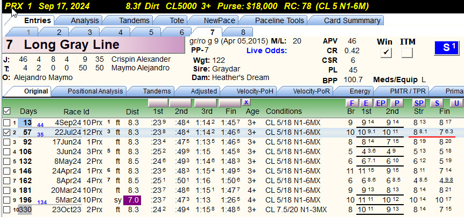
Task: Select horse tab number 3
Action: coord(87,32)
